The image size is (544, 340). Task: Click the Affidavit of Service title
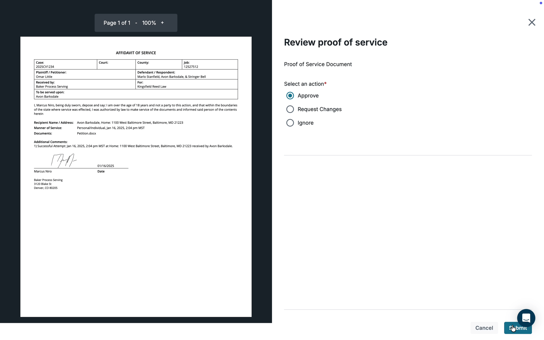(x=136, y=53)
